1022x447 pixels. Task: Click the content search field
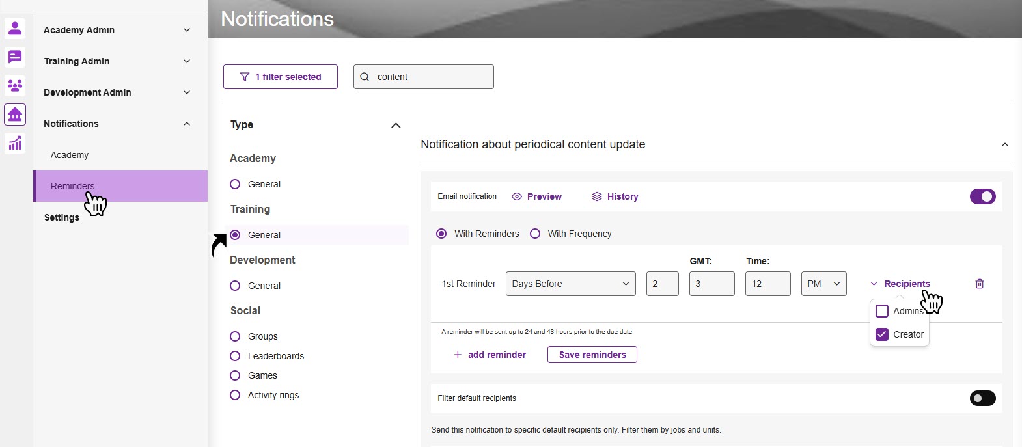click(430, 77)
